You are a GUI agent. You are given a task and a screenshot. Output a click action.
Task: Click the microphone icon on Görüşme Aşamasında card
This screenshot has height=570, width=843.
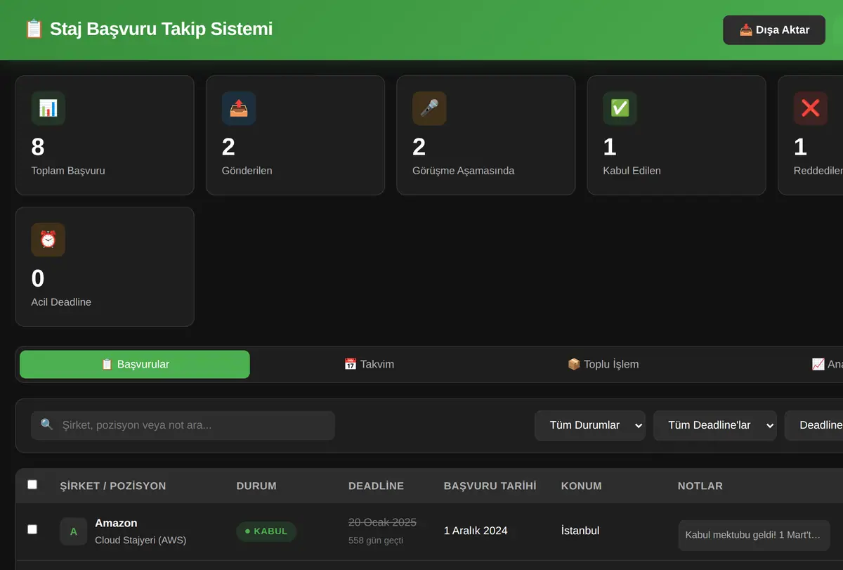pos(429,108)
